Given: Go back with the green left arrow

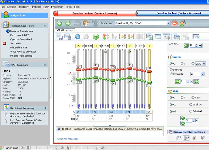Looking at the screenshot, I should pyautogui.click(x=59, y=23).
